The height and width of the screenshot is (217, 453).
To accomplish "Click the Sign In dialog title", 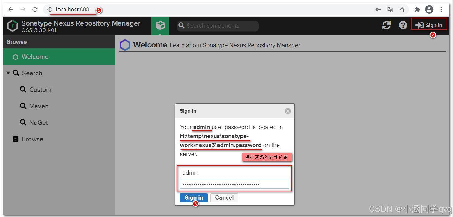I will 188,111.
